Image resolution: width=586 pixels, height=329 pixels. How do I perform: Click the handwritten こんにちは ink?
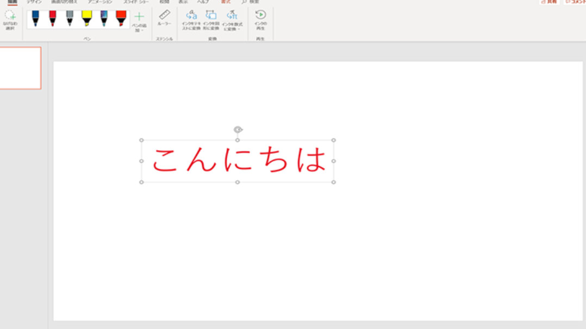[x=239, y=160]
